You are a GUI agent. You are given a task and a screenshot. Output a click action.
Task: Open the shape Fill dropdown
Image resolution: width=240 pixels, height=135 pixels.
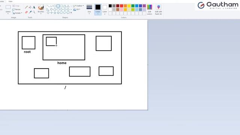pos(76,9)
